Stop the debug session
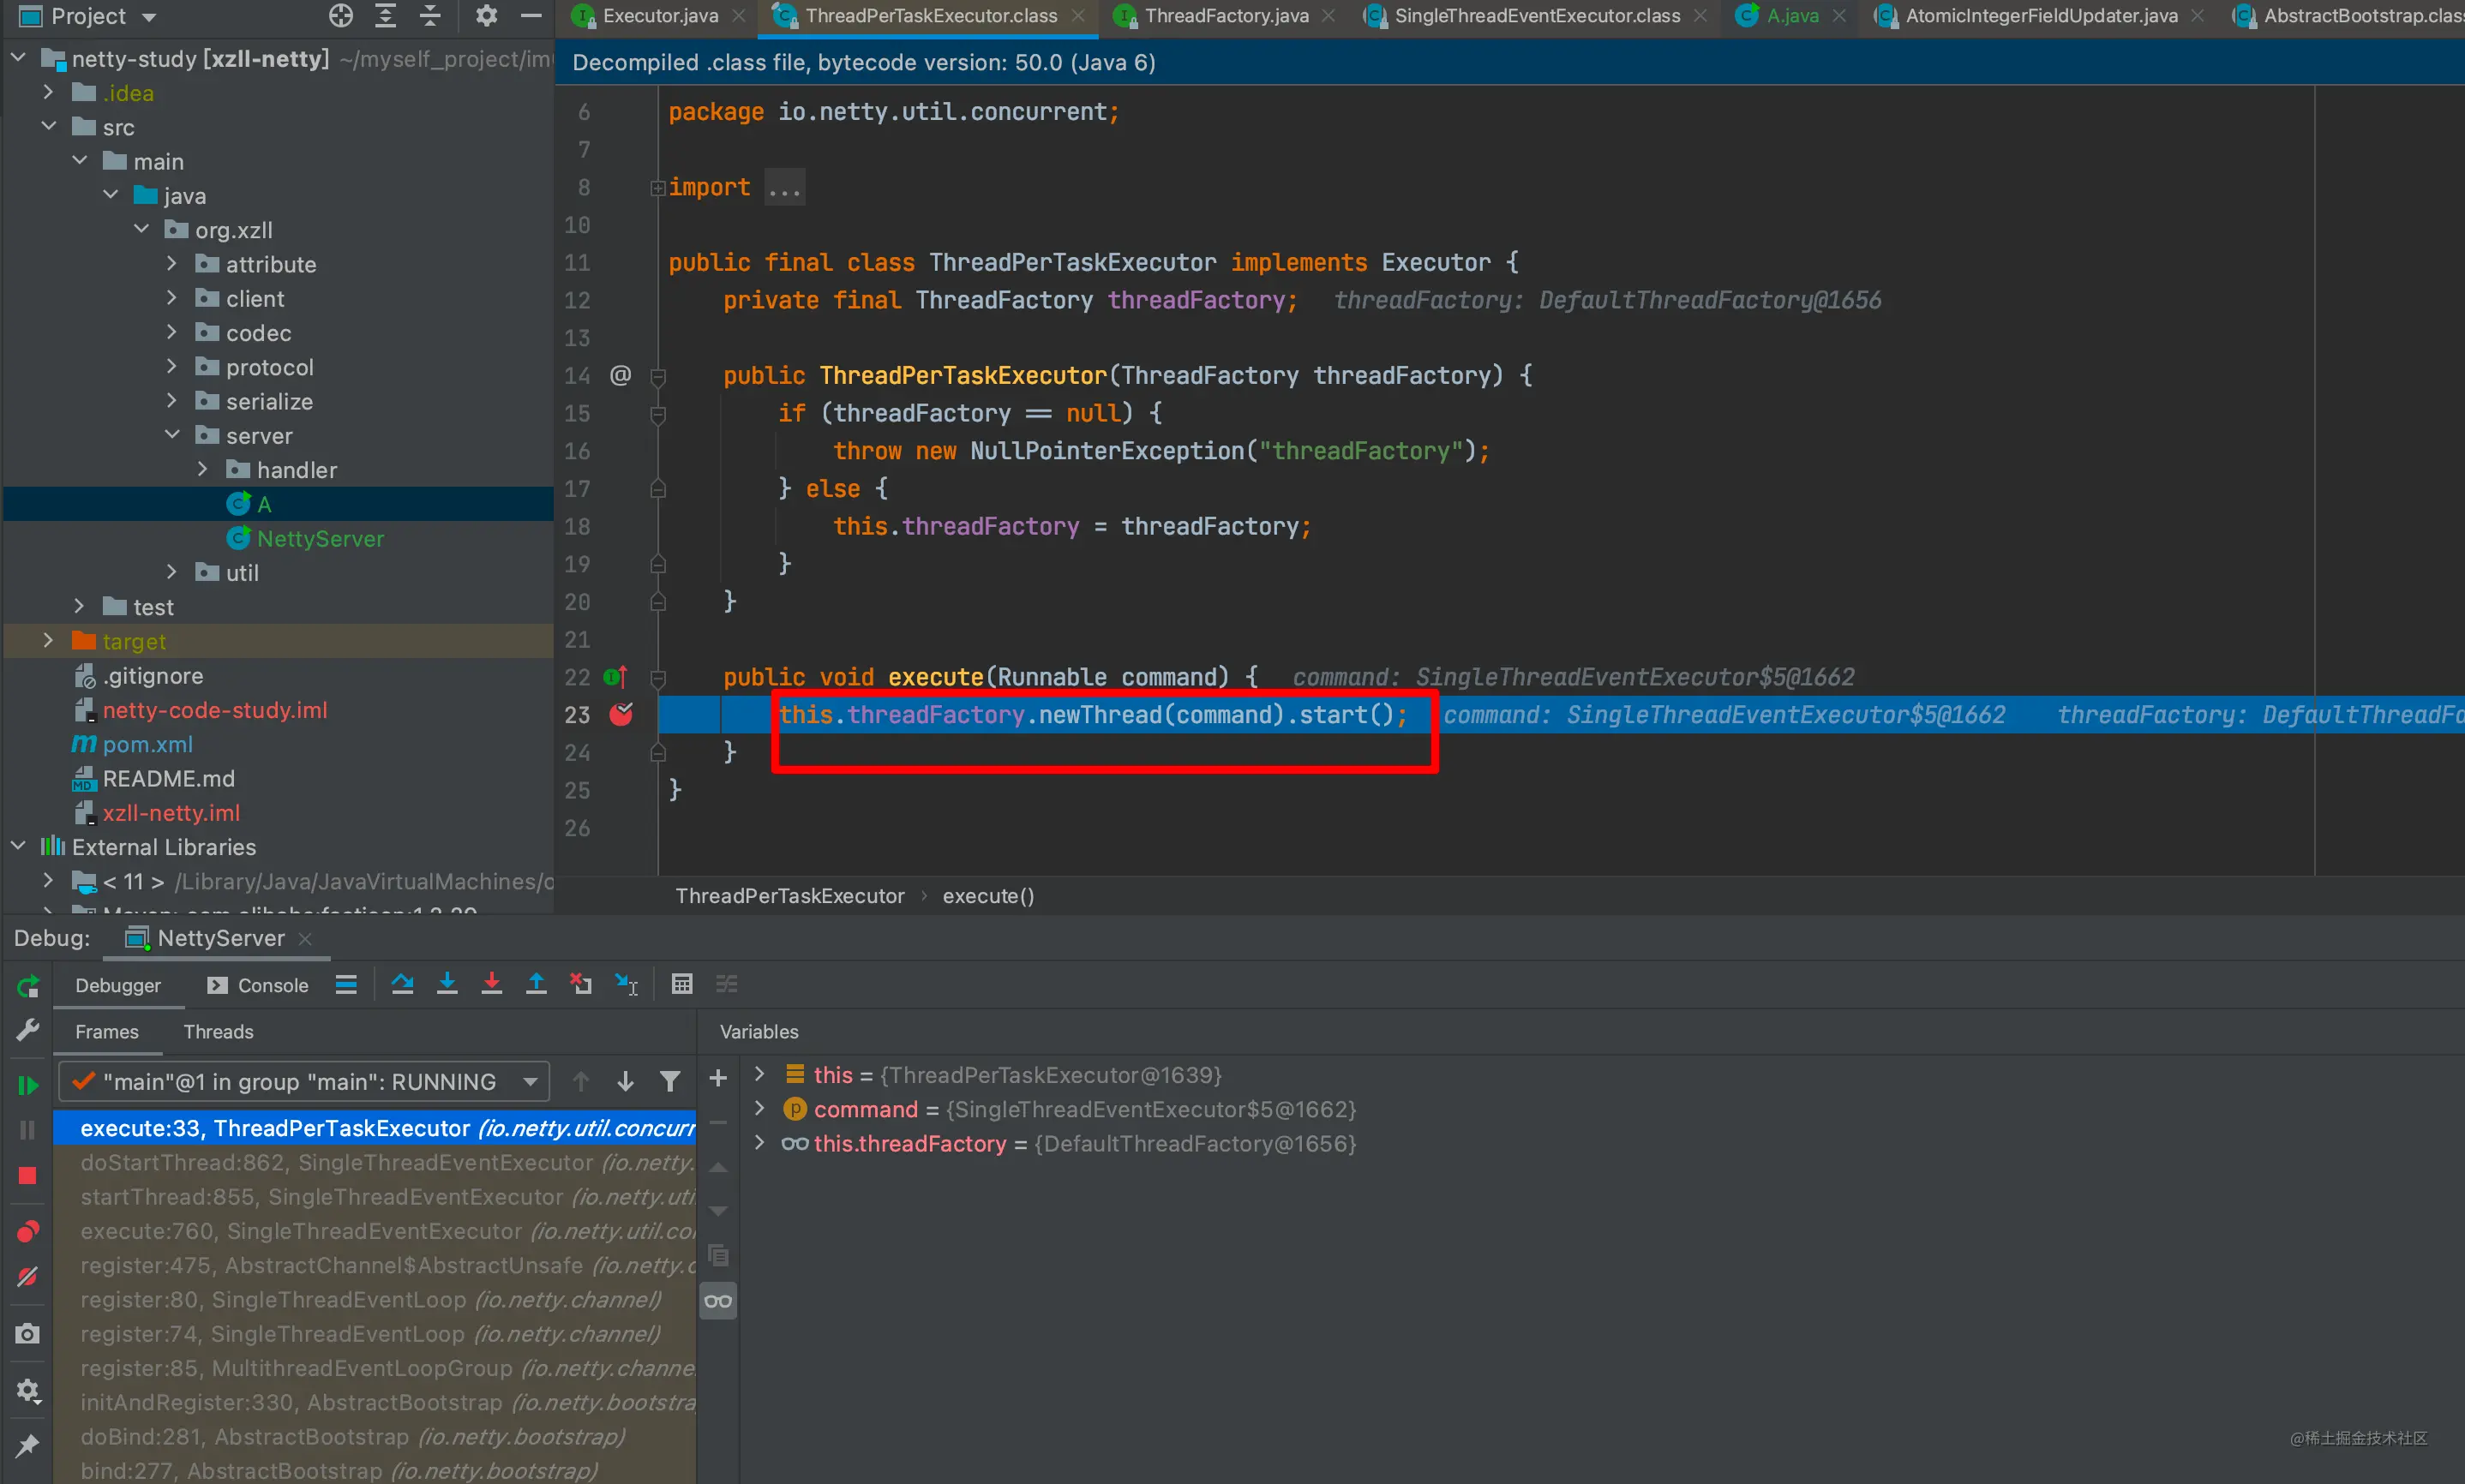 click(28, 1176)
